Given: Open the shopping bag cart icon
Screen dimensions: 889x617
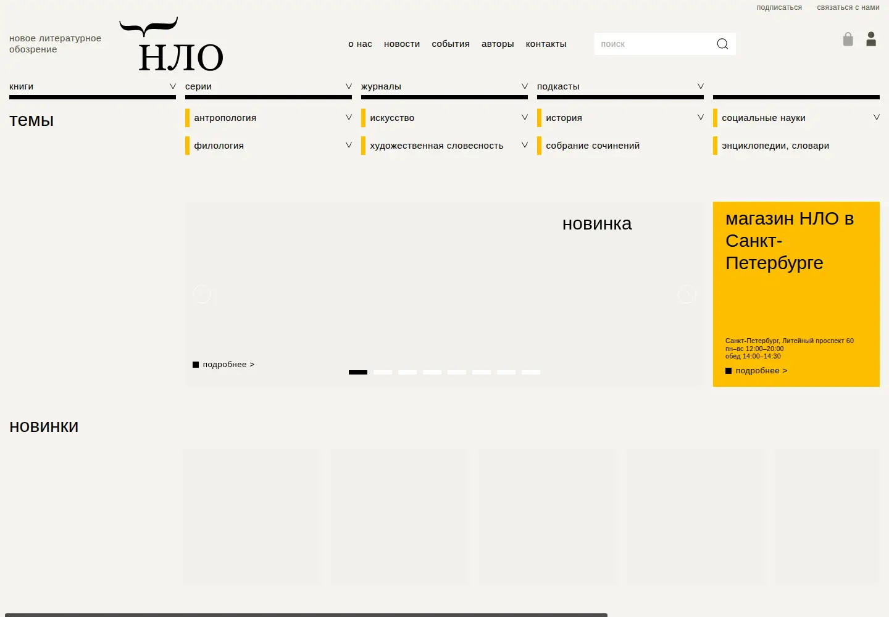Looking at the screenshot, I should [x=848, y=39].
